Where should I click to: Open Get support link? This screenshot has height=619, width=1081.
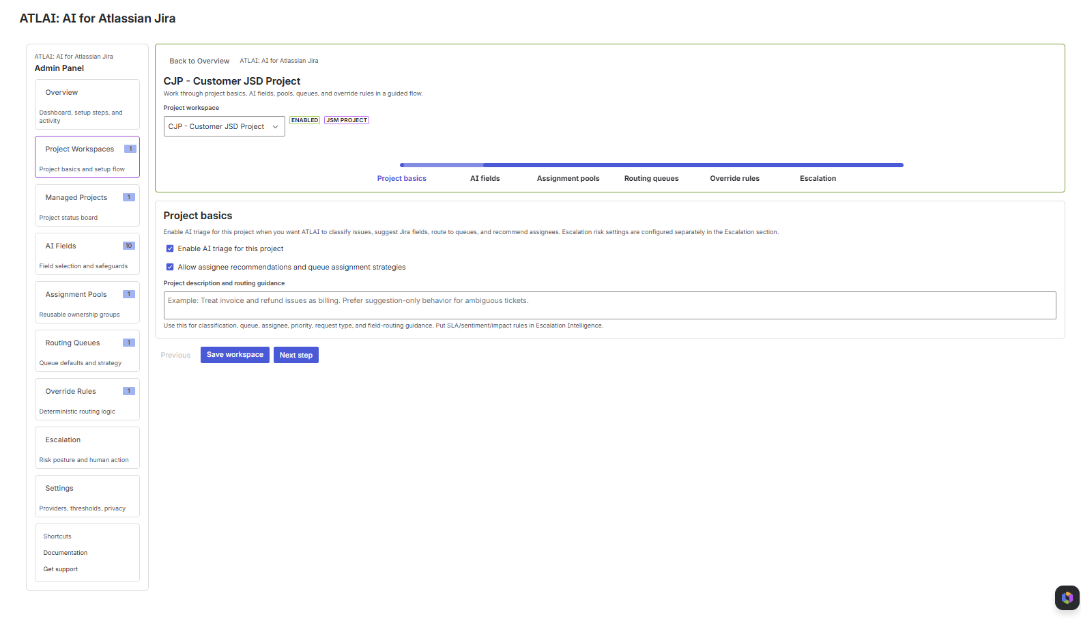coord(61,569)
